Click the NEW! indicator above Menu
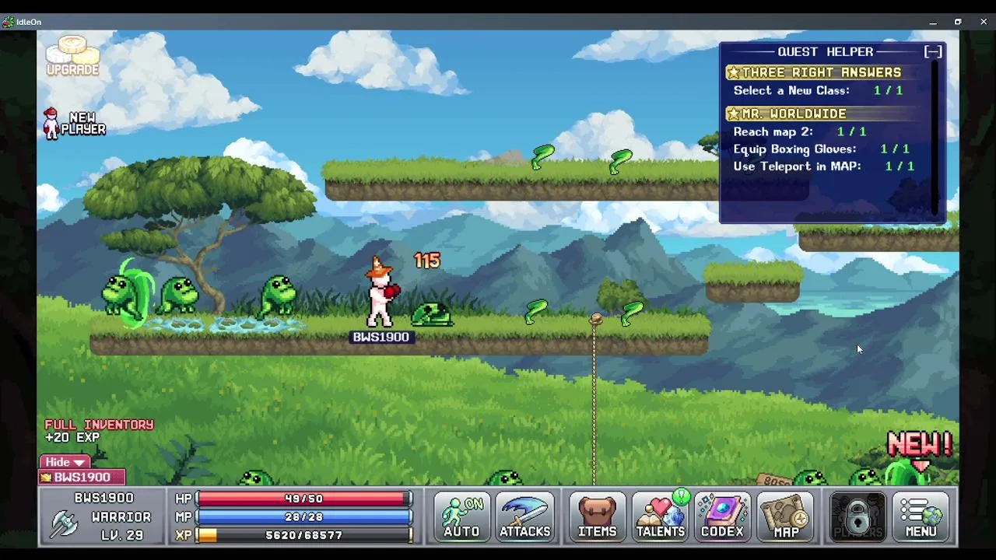This screenshot has height=560, width=996. pyautogui.click(x=920, y=444)
